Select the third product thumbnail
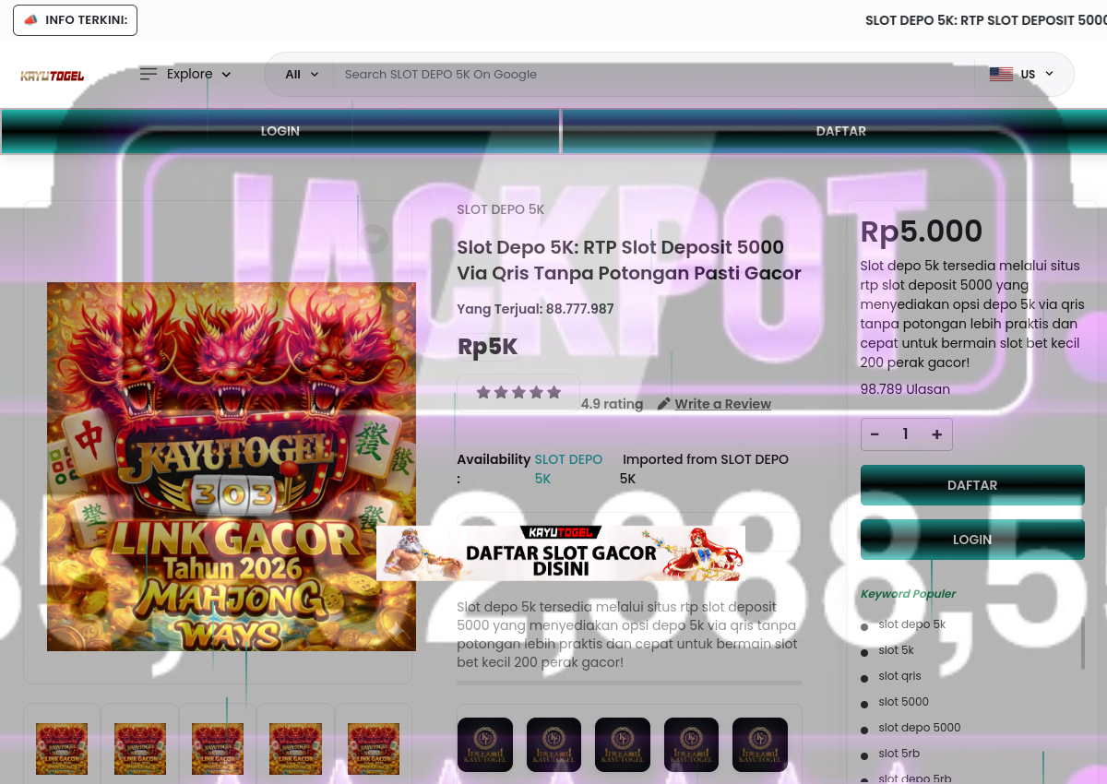1107x784 pixels. point(218,748)
